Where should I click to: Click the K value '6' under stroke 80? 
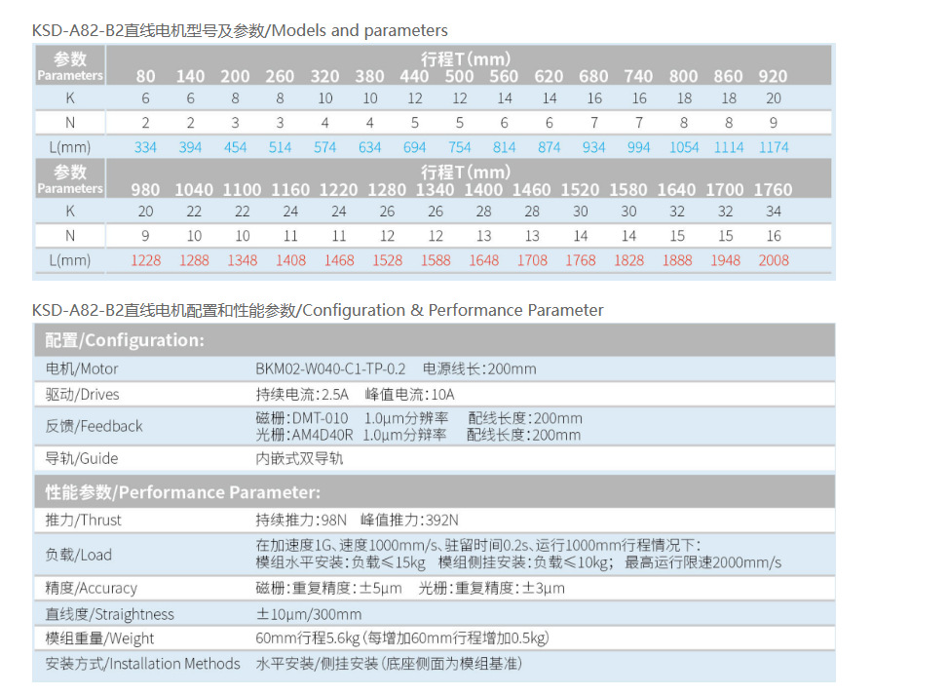[145, 98]
